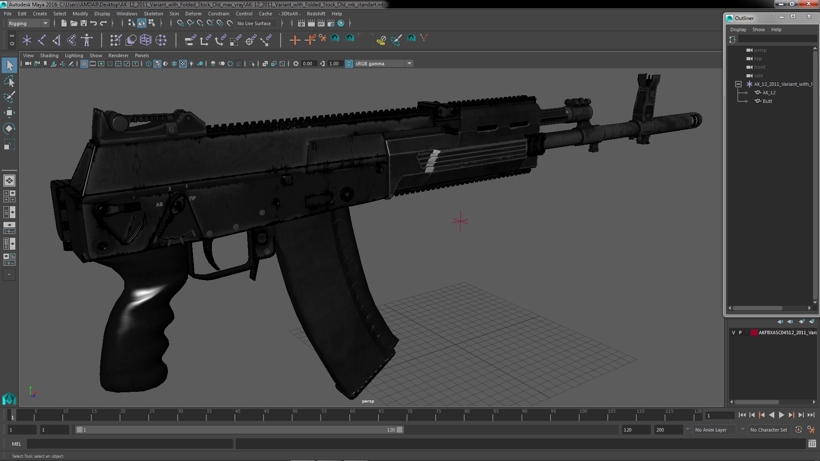Select Butt node in Outliner
Viewport: 820px width, 461px height.
pyautogui.click(x=767, y=101)
